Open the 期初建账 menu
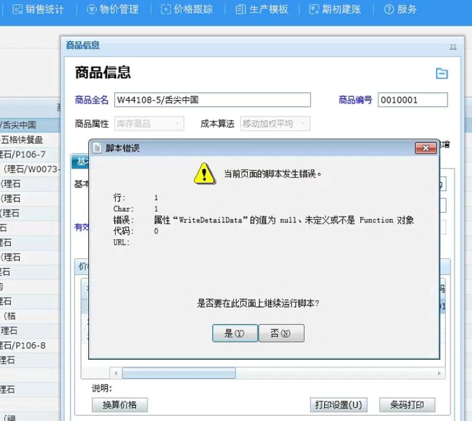 tap(335, 10)
